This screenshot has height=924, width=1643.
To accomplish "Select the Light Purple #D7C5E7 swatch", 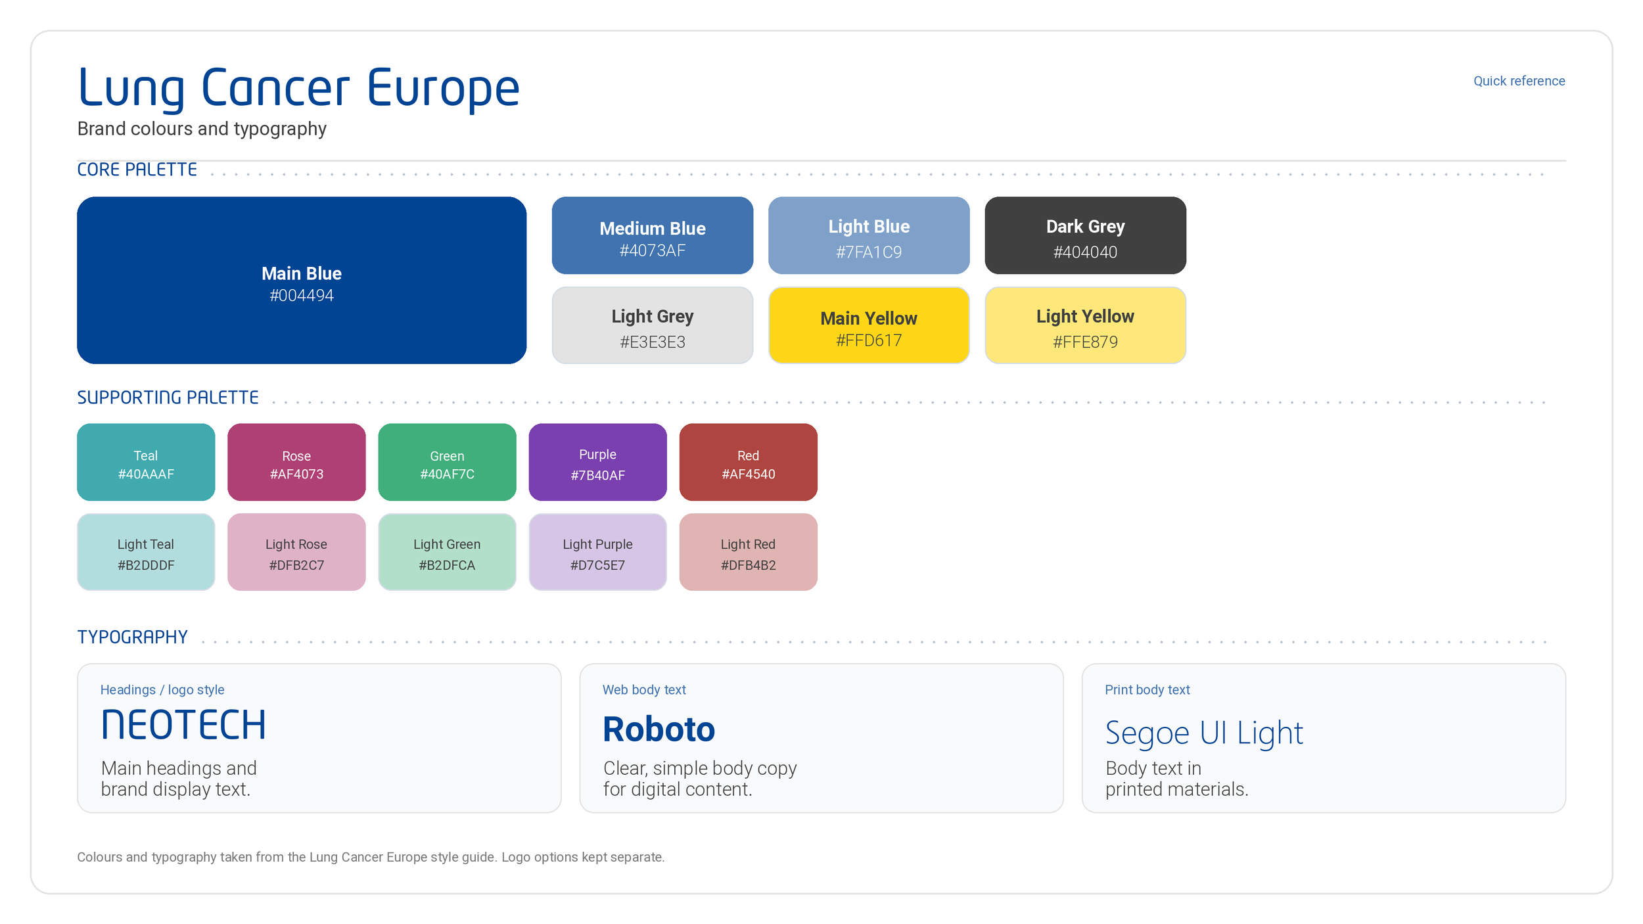I will coord(597,552).
